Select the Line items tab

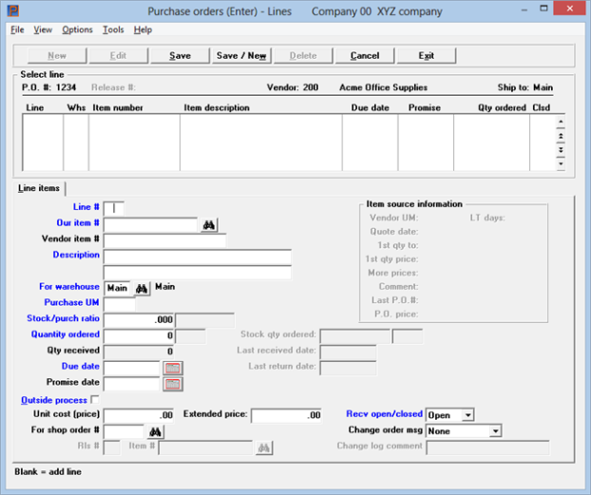(39, 189)
